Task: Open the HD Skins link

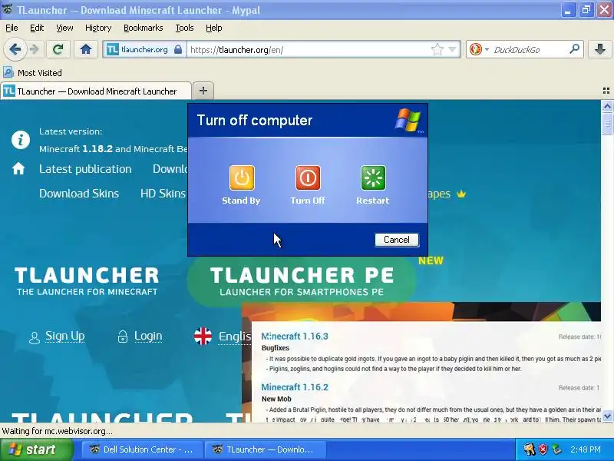Action: coord(163,194)
